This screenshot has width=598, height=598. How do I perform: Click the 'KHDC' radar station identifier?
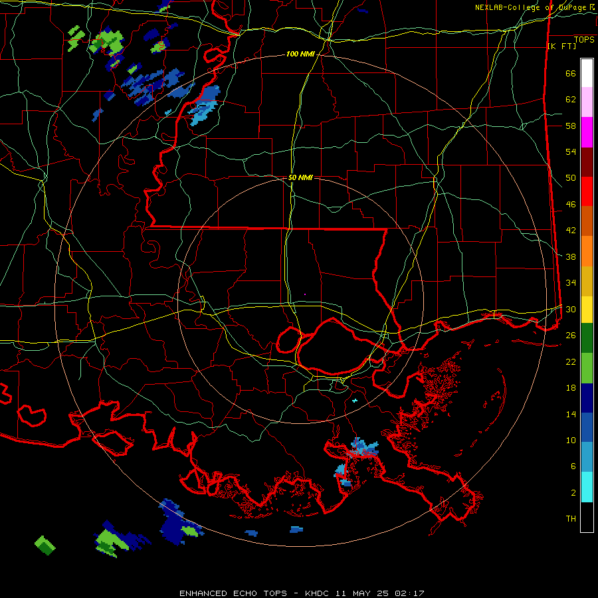coord(318,593)
